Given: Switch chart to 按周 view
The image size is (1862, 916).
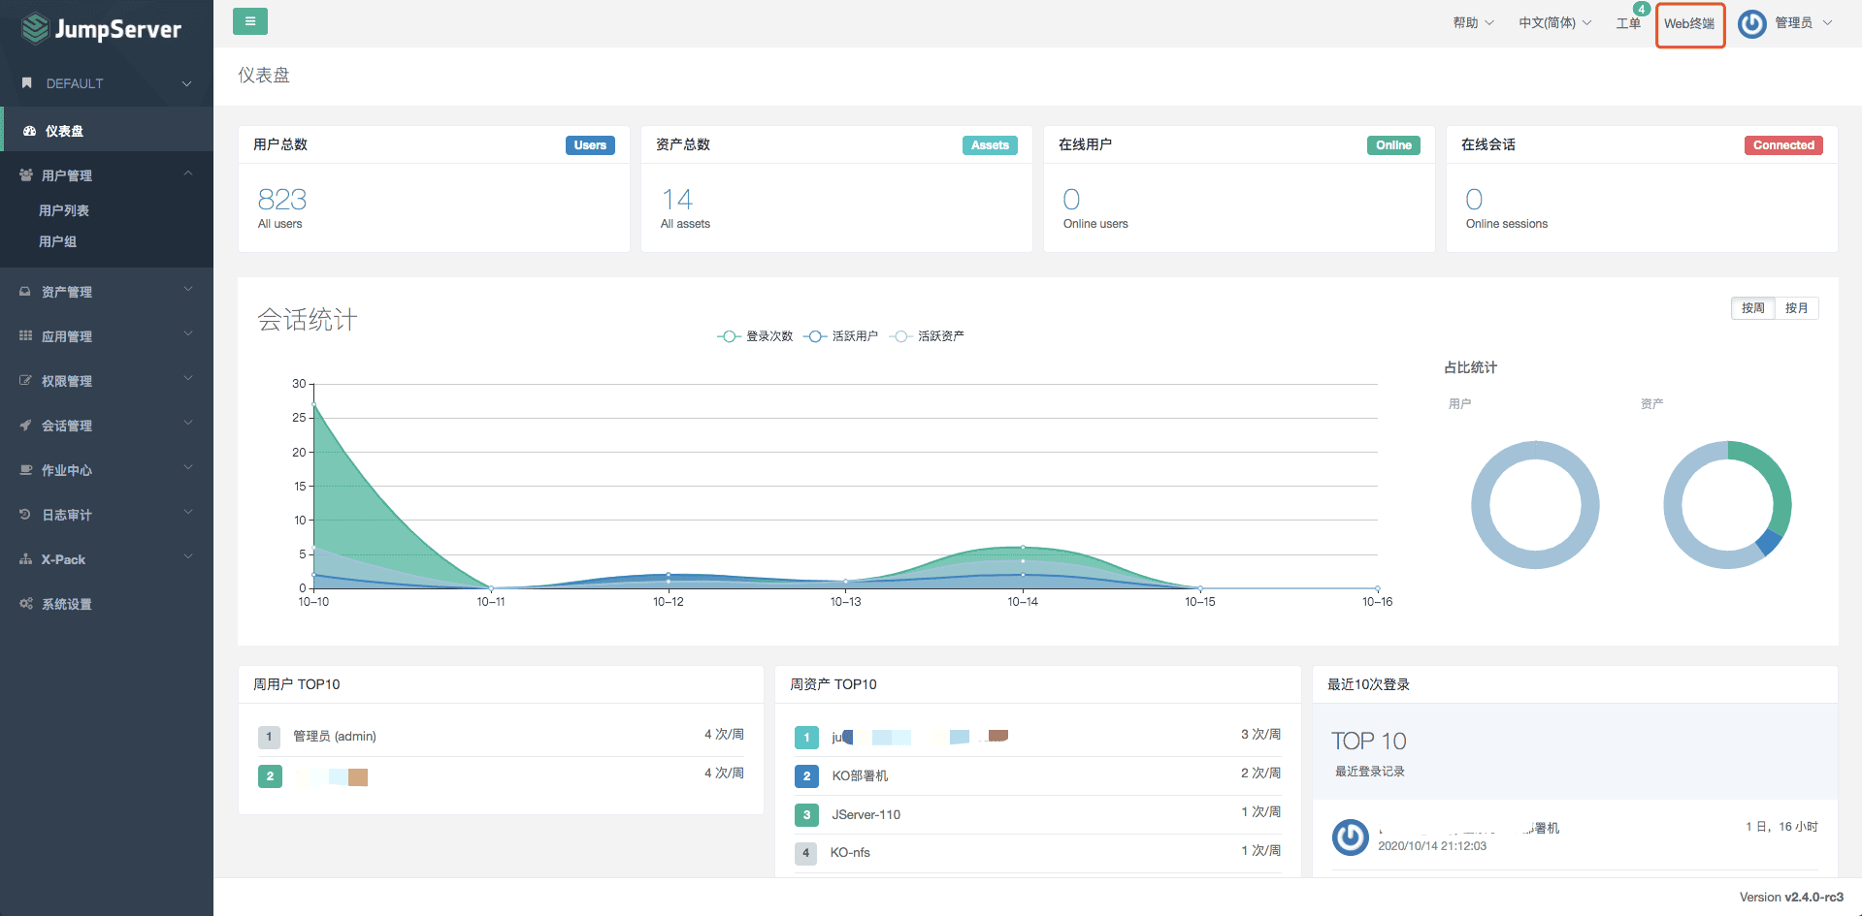Looking at the screenshot, I should (1753, 308).
